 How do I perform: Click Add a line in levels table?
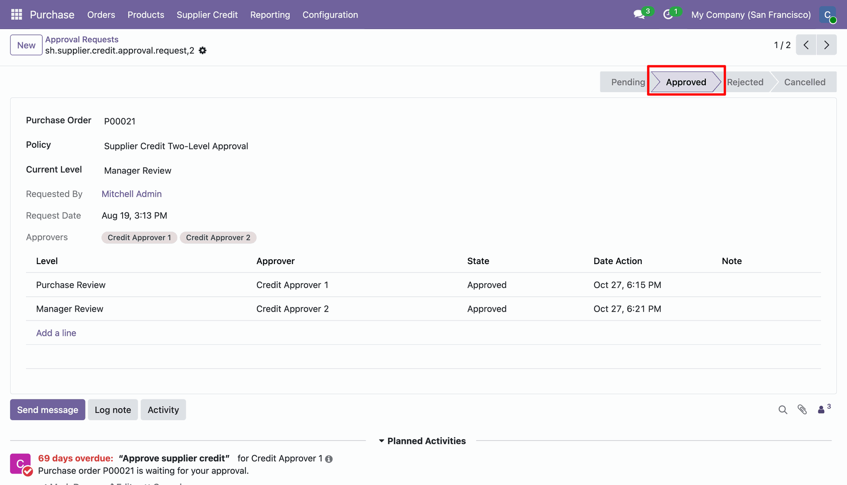pos(56,333)
